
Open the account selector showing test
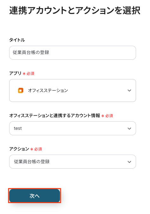pyautogui.click(x=73, y=128)
